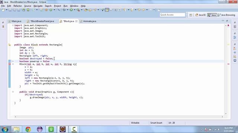Click the green Run button
238x133 pixels.
click(71, 10)
